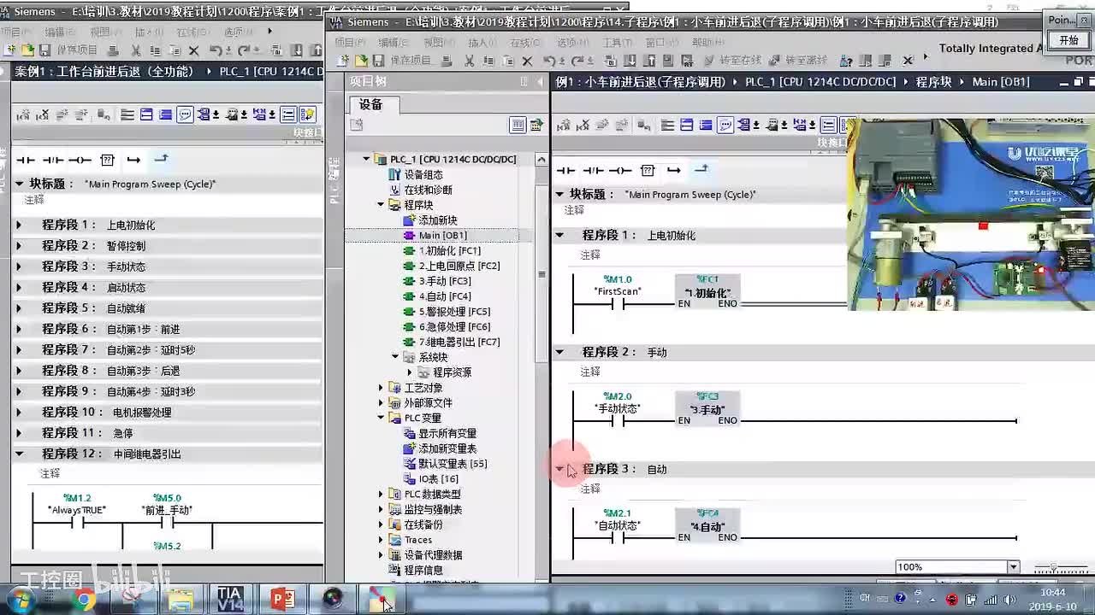This screenshot has width=1095, height=615.
Task: Click the cut scissors icon in front window toolbar
Action: click(x=469, y=61)
